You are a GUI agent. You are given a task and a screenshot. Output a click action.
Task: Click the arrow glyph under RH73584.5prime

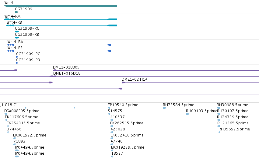click(x=165, y=108)
